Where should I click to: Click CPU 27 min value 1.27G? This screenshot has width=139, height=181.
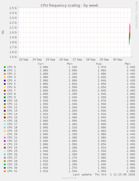point(73,158)
